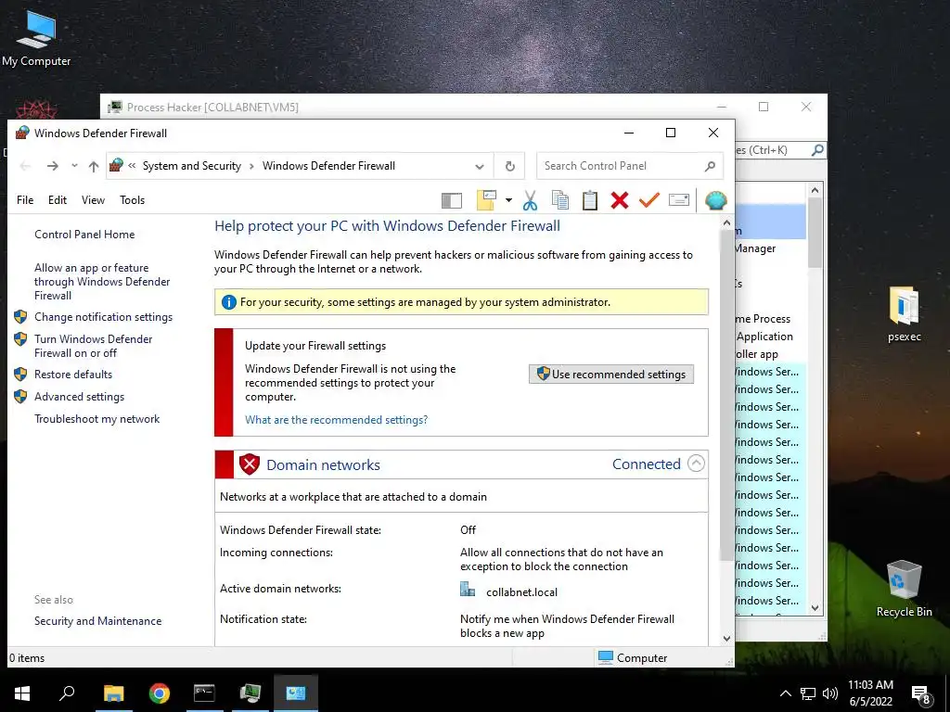Click scroll up arrow in Firewall pane

726,222
